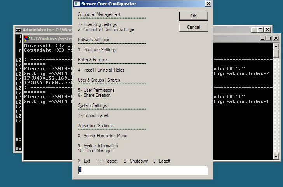Close the Administrator command prompt window

click(268, 30)
